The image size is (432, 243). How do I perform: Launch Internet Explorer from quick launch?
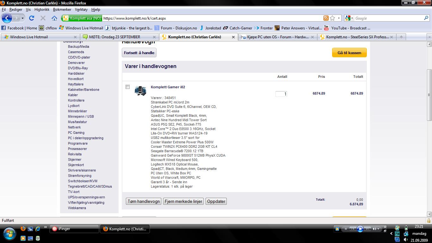(x=38, y=228)
